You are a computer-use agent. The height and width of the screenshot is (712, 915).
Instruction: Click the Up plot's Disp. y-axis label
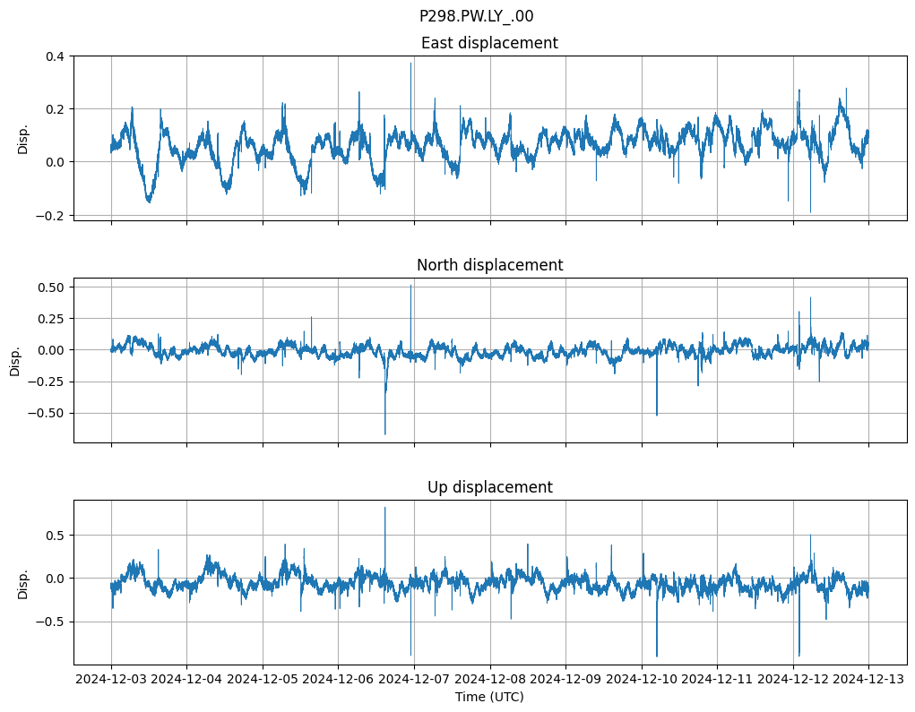pos(23,583)
